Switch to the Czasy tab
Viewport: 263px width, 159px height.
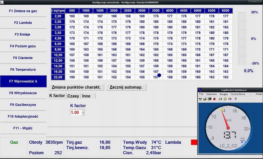[73, 96]
